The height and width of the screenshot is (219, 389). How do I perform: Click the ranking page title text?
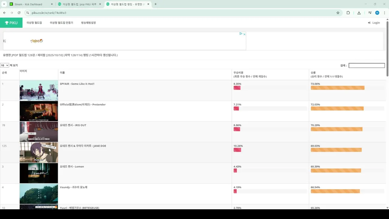[x=60, y=55]
